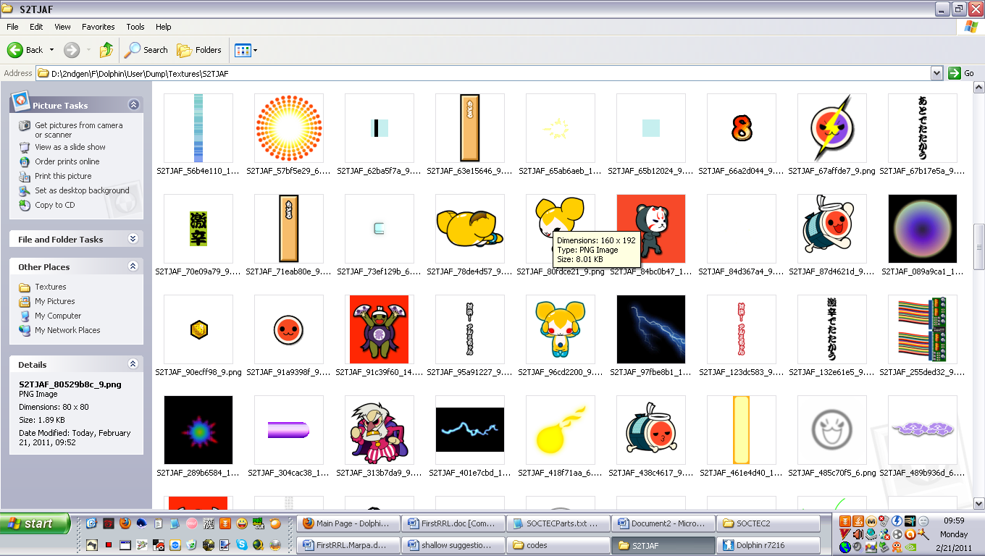Click the vertical scrollbar thumb
The height and width of the screenshot is (556, 985).
pyautogui.click(x=978, y=246)
